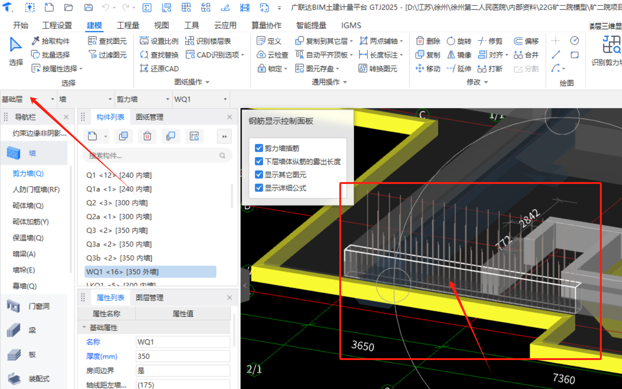Open the 工程设置 ribbon tab

tap(57, 25)
